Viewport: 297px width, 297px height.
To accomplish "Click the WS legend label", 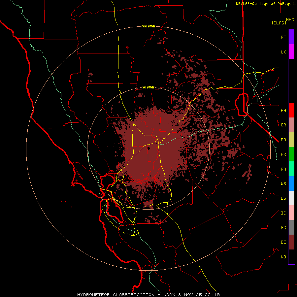I will 283,184.
